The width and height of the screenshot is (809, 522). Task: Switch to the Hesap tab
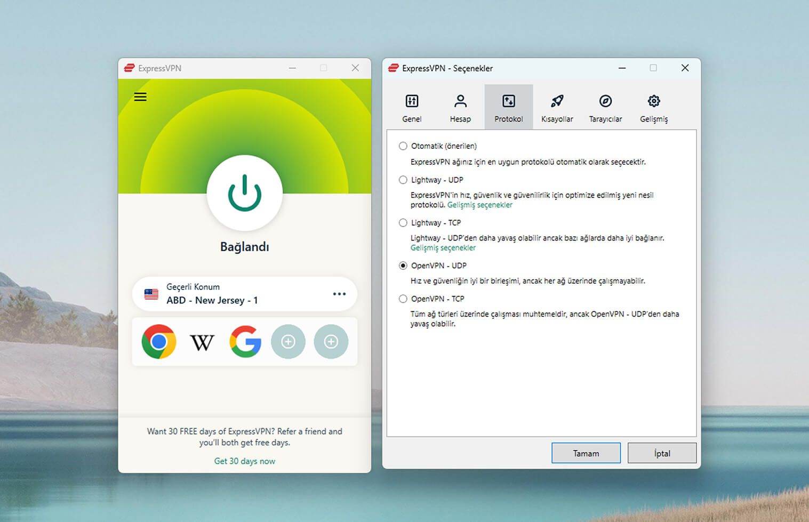(x=460, y=107)
